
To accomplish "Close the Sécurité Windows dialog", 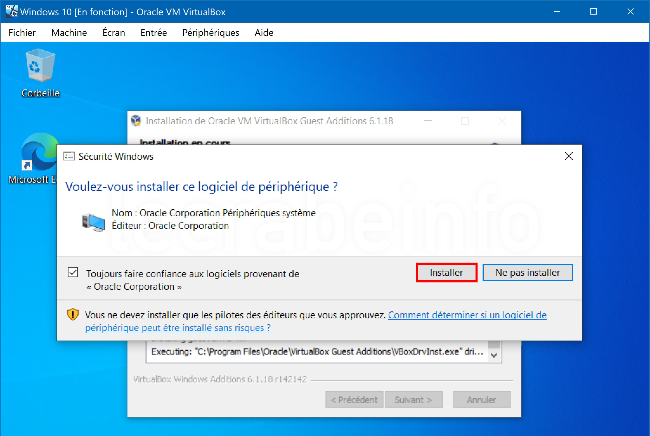I will [x=569, y=156].
